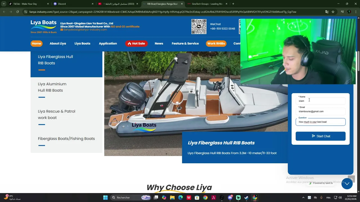Switch to the YouTube Arabic series tab

click(x=118, y=4)
